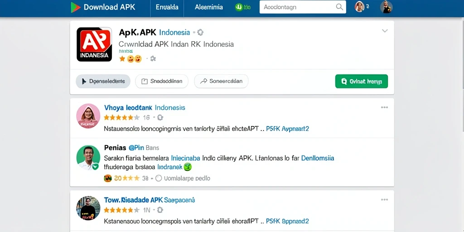
Task: Open three-dot menu on Vhoya leodtank review
Action: coord(384,107)
